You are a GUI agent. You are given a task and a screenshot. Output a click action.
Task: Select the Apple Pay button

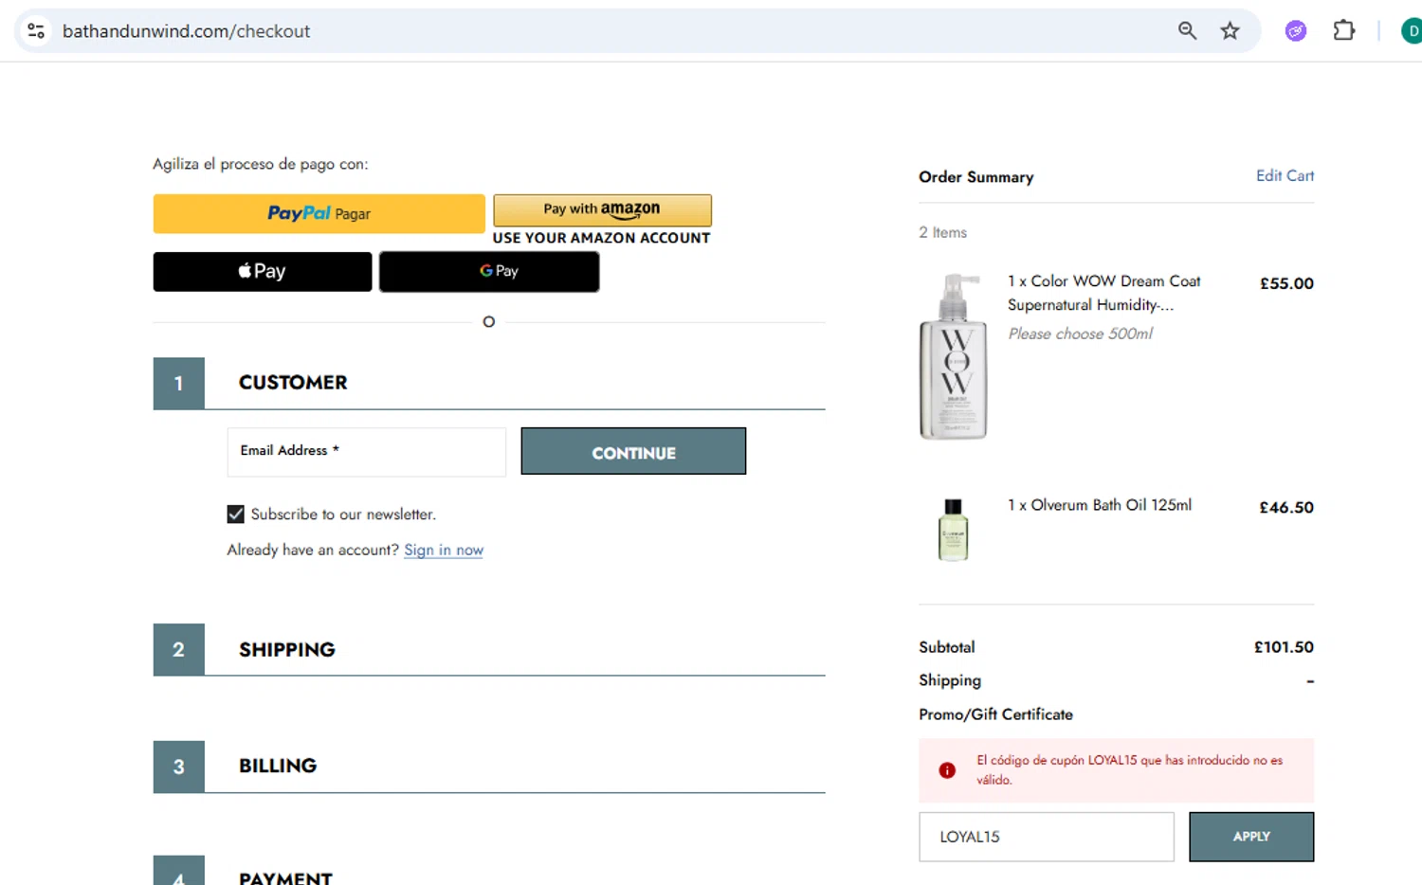click(263, 271)
